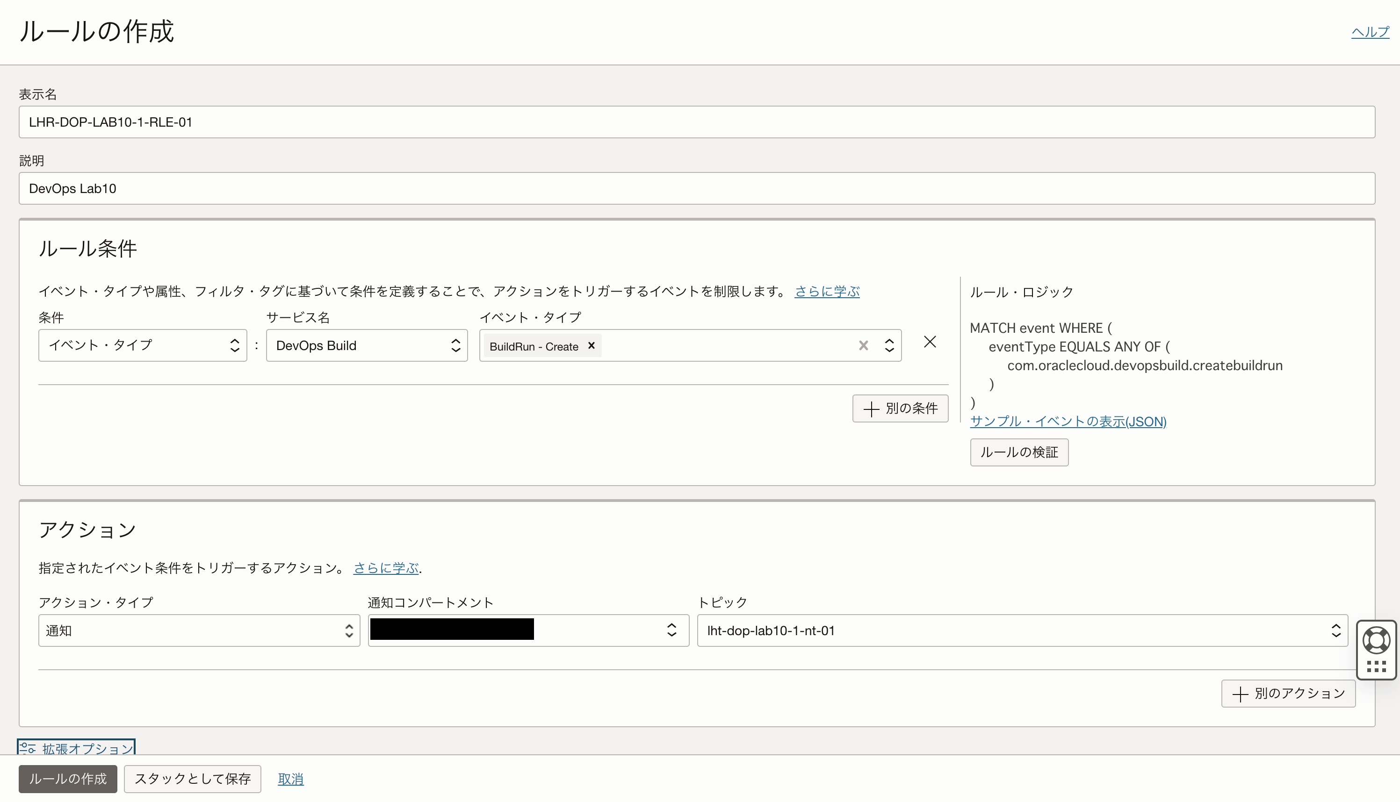
Task: Click the スタックとして保存 button
Action: click(x=192, y=779)
